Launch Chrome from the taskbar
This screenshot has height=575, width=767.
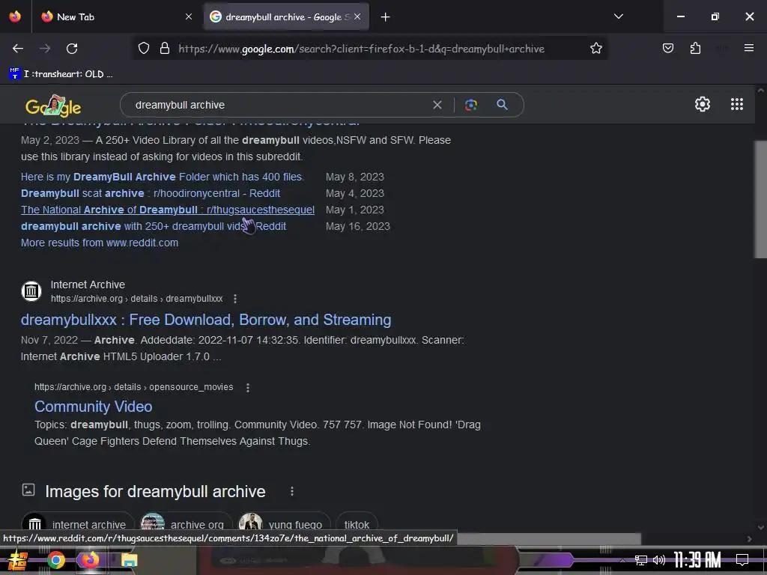tap(56, 560)
